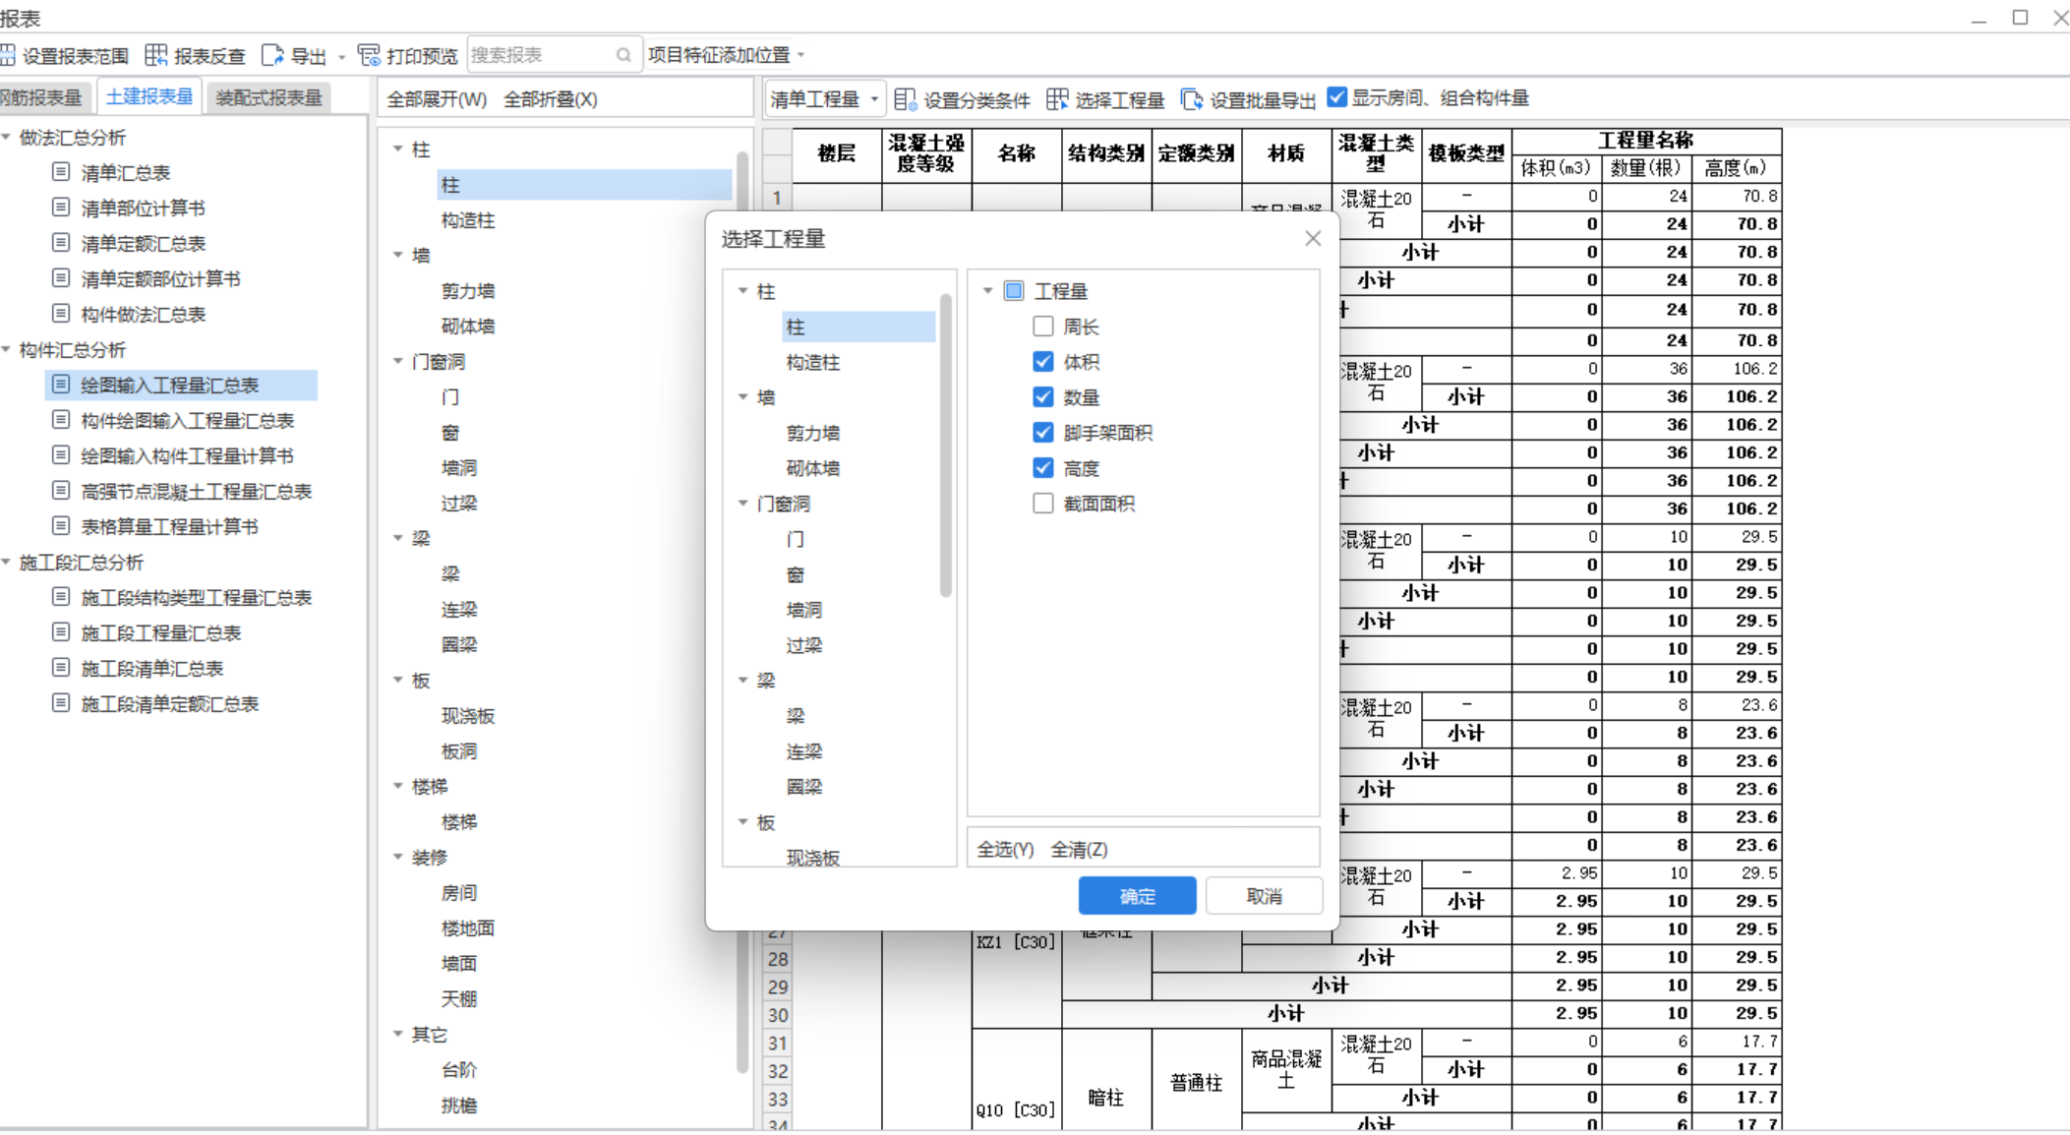
Task: Close the 选择工程量 dialog
Action: (x=1313, y=239)
